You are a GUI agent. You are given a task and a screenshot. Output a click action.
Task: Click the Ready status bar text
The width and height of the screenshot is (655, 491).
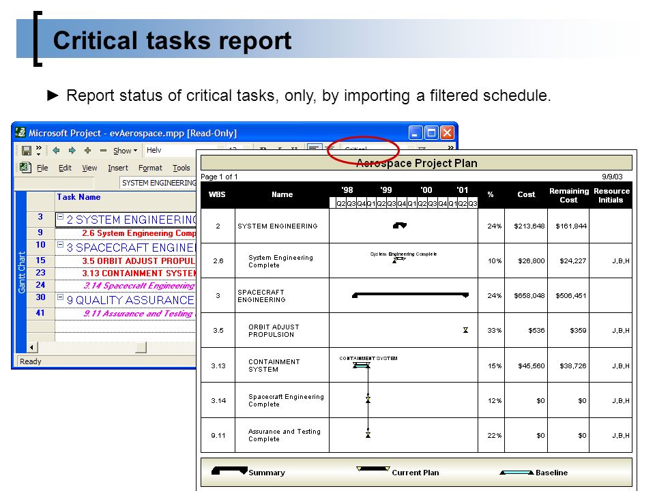pyautogui.click(x=31, y=361)
